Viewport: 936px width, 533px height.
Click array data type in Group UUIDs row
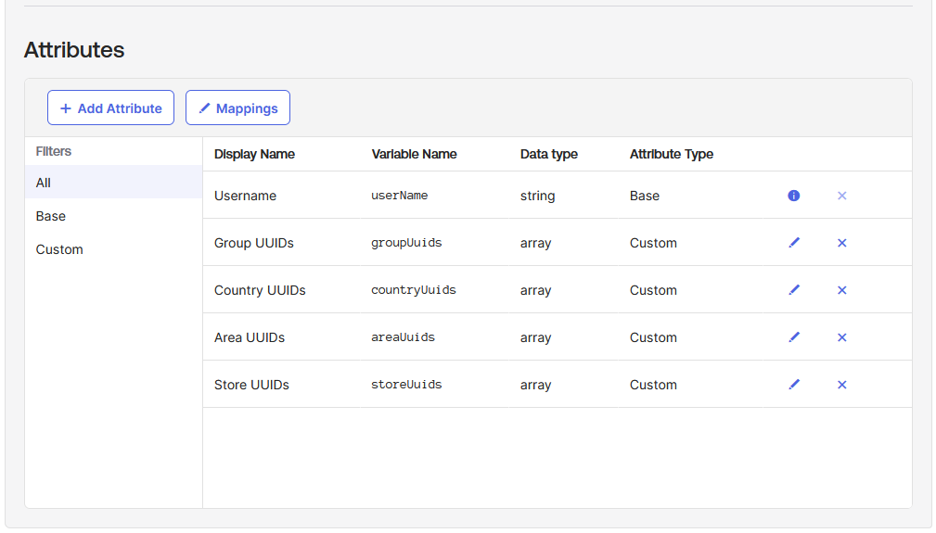point(535,243)
